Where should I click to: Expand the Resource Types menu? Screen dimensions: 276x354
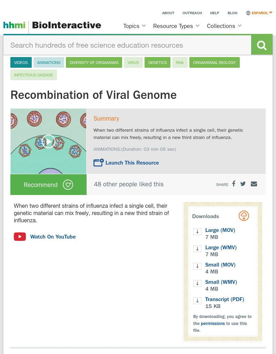tap(176, 26)
